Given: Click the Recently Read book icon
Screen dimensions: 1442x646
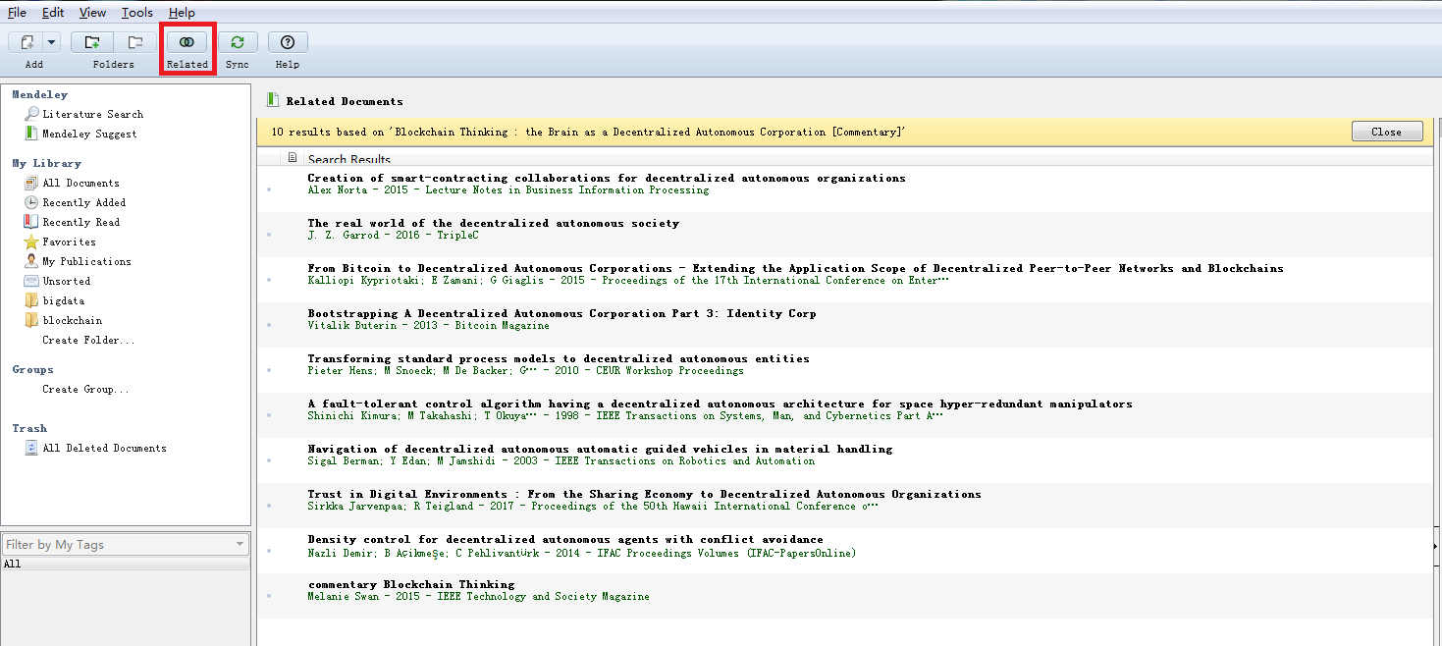Looking at the screenshot, I should (x=31, y=222).
